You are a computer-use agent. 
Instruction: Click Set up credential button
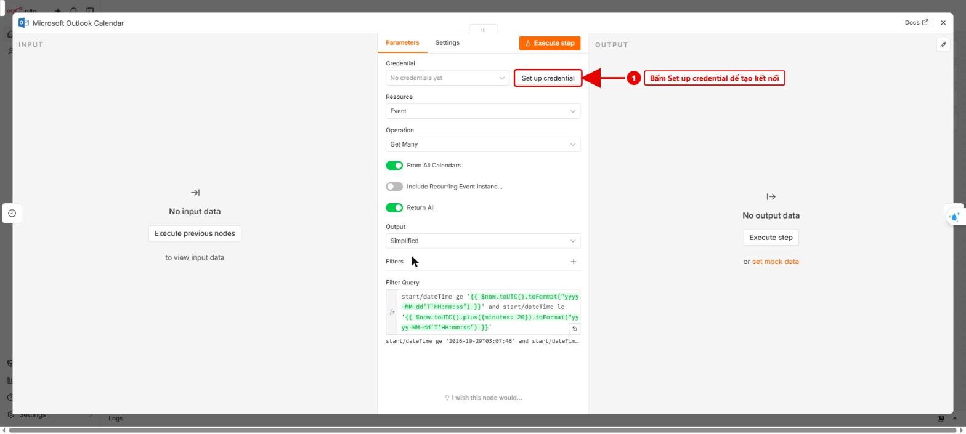pos(548,78)
